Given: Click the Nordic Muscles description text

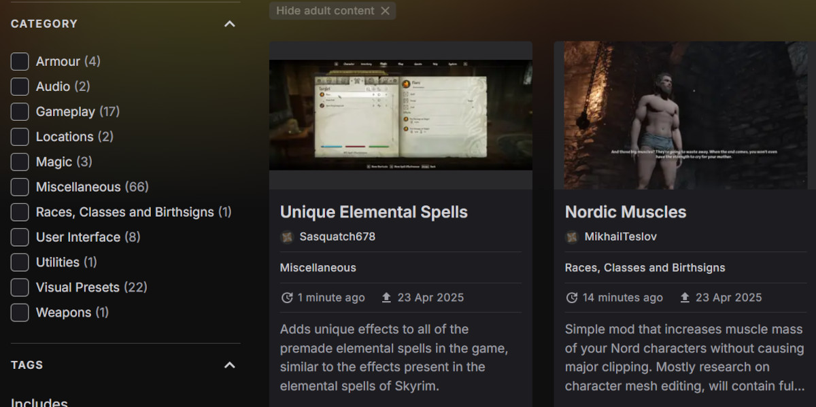Looking at the screenshot, I should tap(685, 357).
